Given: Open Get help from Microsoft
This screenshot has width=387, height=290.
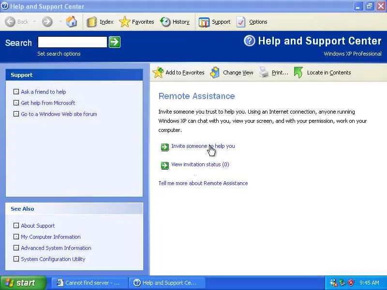Looking at the screenshot, I should (48, 103).
